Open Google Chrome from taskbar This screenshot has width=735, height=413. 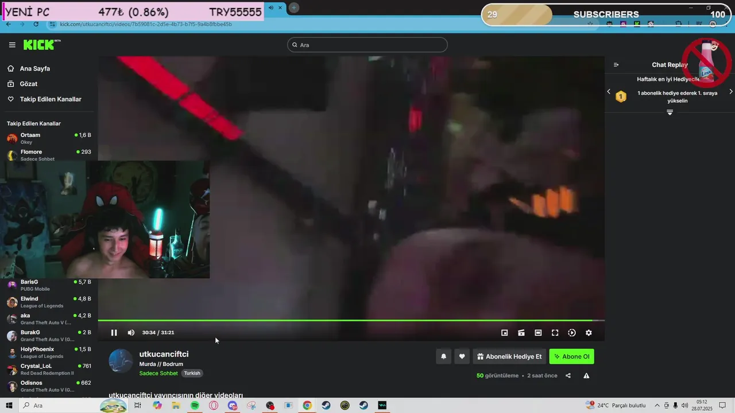point(307,406)
